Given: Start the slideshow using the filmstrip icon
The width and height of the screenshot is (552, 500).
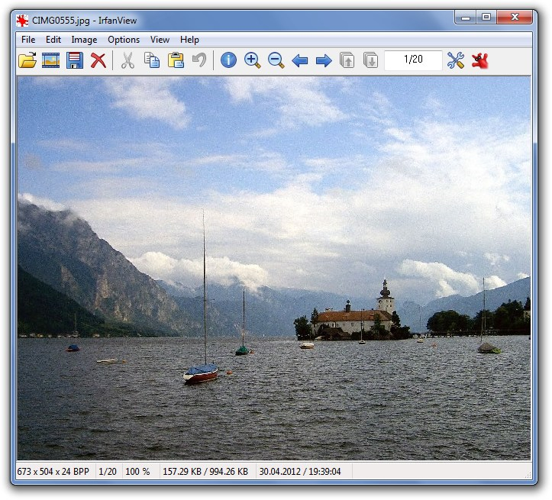Looking at the screenshot, I should tap(50, 60).
